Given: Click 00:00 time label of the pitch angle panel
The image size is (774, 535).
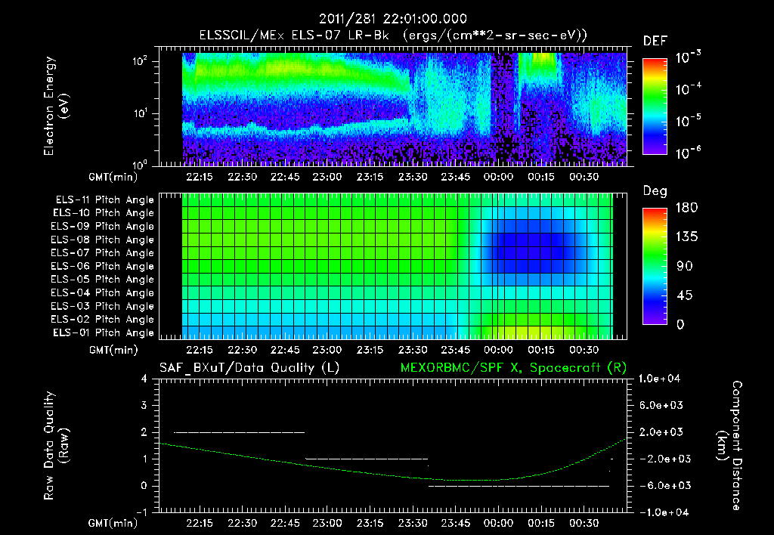Looking at the screenshot, I should pos(498,350).
